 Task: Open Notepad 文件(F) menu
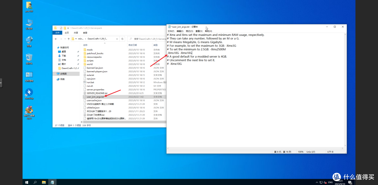(171, 31)
